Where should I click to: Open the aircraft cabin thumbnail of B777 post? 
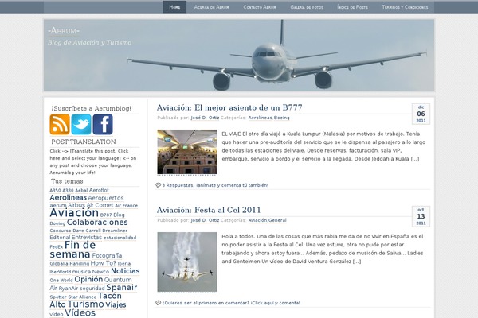[x=187, y=152]
